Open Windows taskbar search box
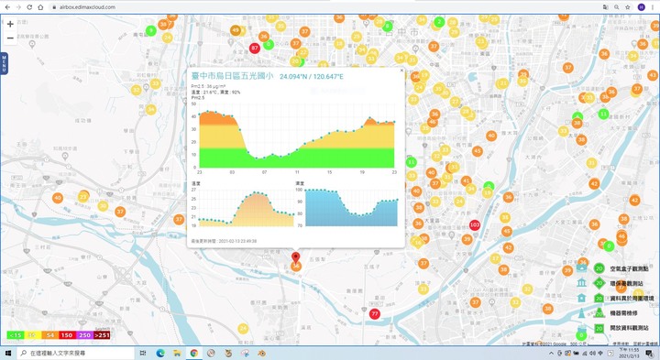 pyautogui.click(x=76, y=354)
